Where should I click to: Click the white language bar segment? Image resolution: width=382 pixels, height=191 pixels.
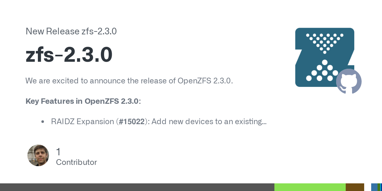click(368, 187)
